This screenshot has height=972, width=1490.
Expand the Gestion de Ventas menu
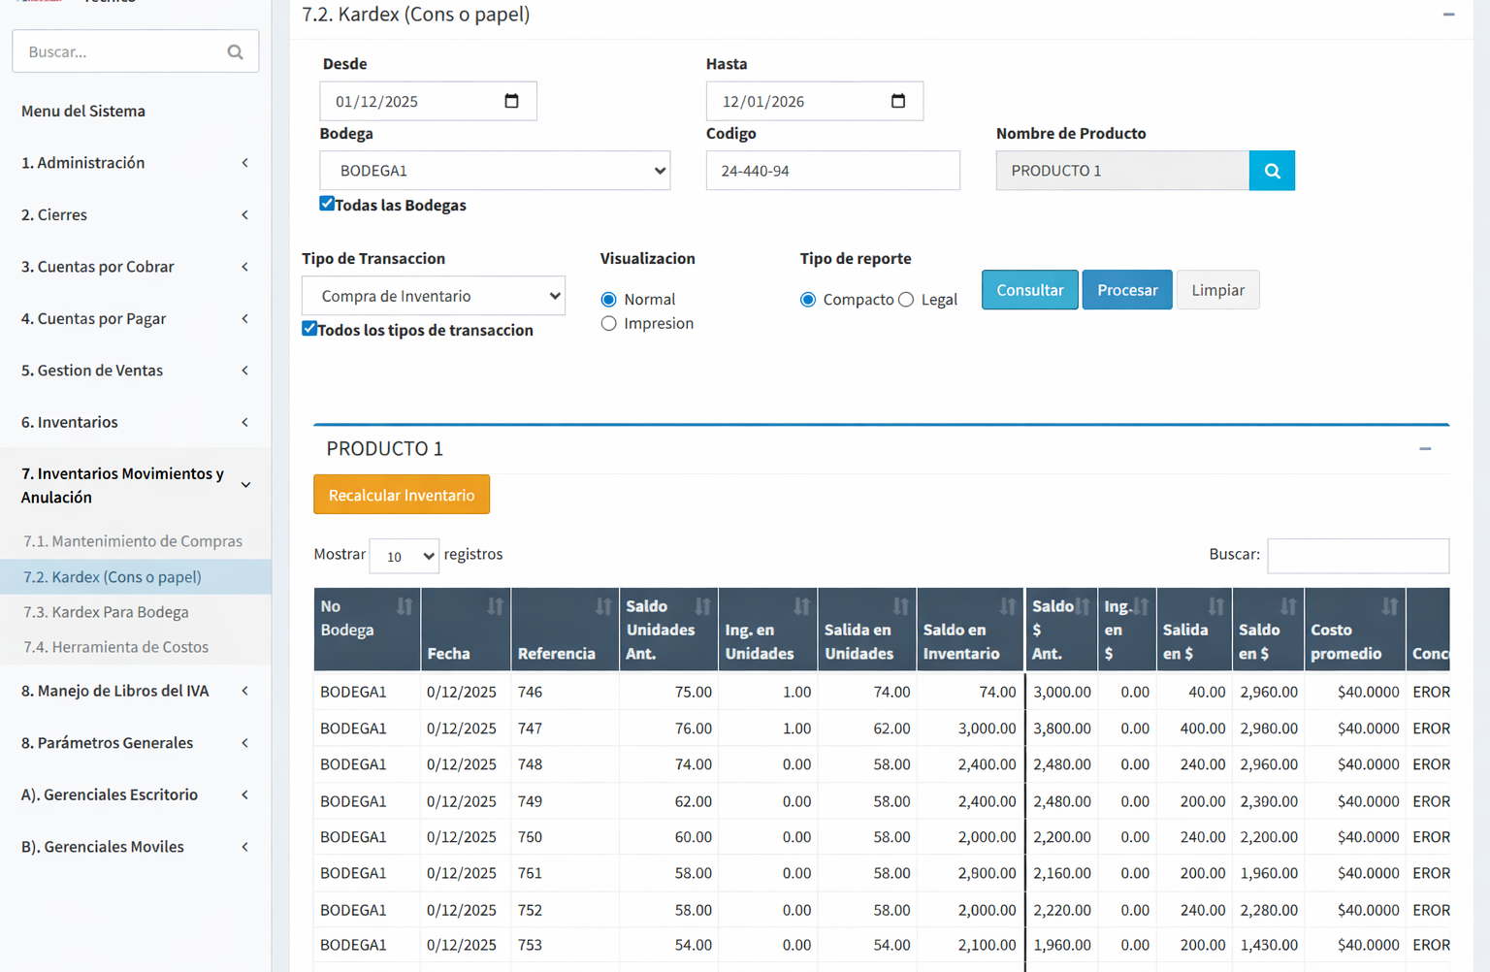click(134, 371)
